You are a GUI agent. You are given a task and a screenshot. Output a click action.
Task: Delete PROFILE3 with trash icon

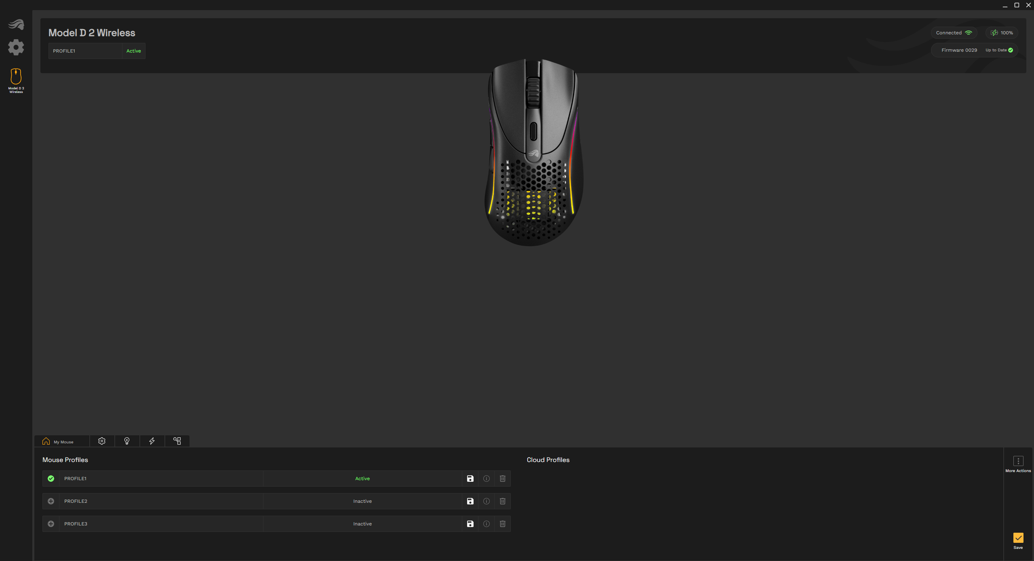pos(503,524)
